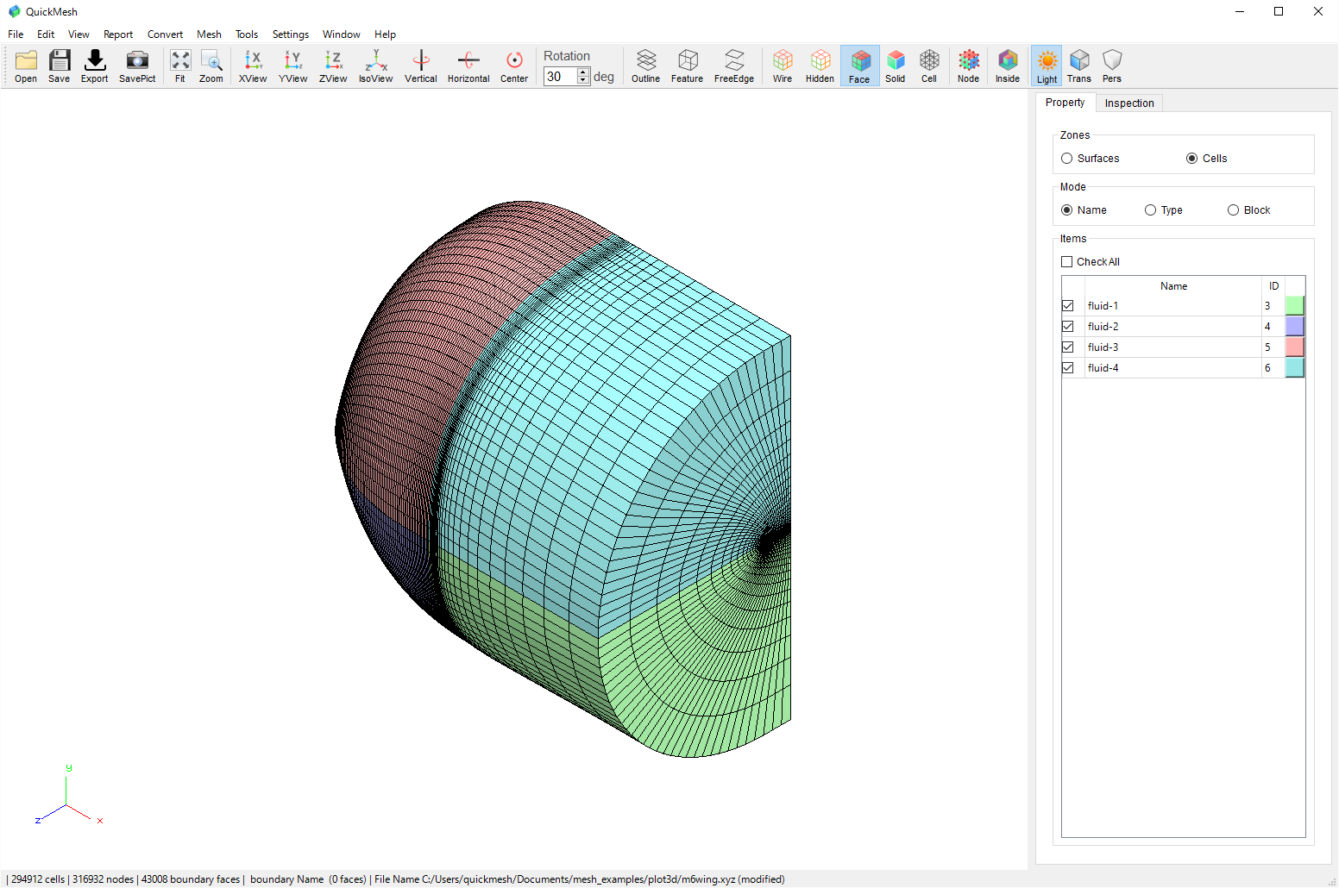The width and height of the screenshot is (1339, 888).
Task: Select Name mode radio button
Action: point(1067,210)
